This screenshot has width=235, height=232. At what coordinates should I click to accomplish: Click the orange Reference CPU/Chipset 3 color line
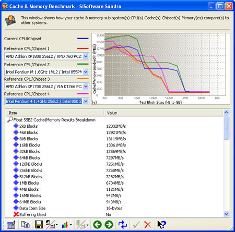pos(83,79)
